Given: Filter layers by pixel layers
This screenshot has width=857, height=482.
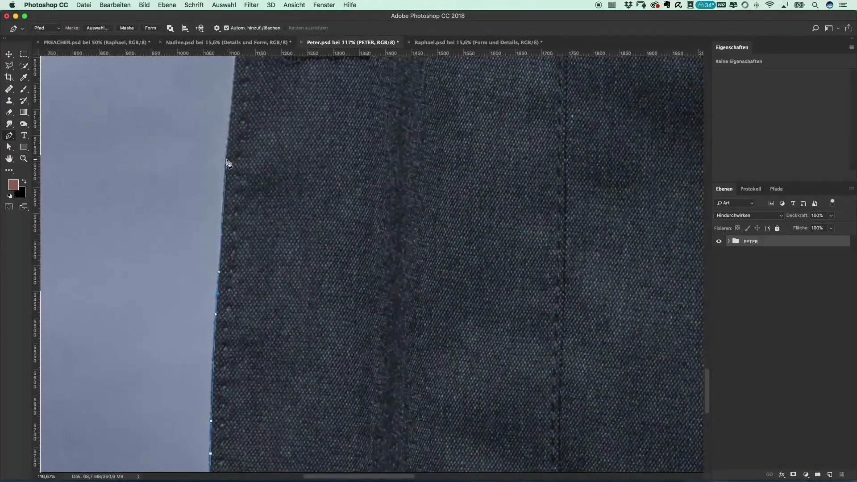Looking at the screenshot, I should 771,203.
